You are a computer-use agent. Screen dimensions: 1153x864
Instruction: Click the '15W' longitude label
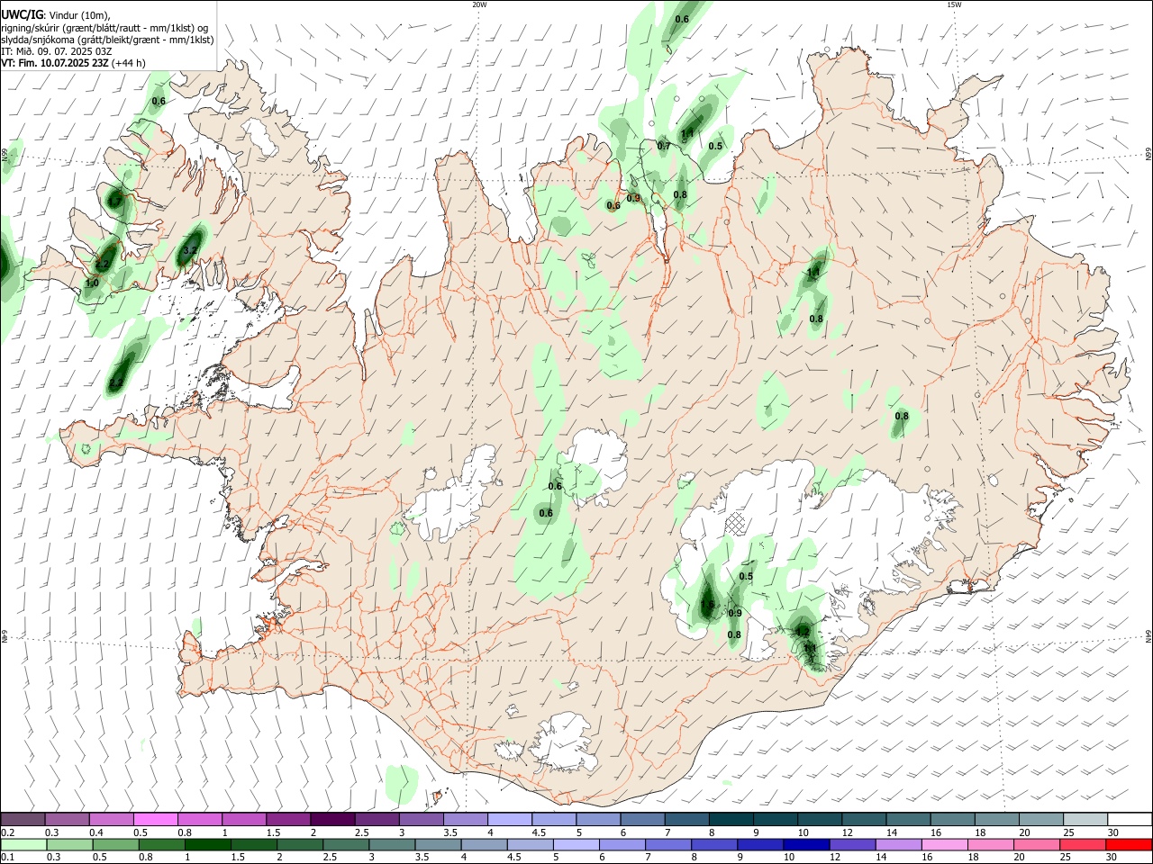pyautogui.click(x=954, y=4)
